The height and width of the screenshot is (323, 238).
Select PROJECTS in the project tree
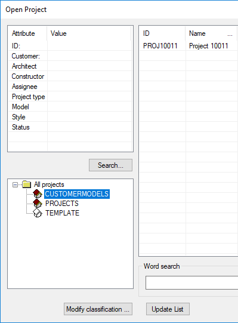[x=62, y=204]
